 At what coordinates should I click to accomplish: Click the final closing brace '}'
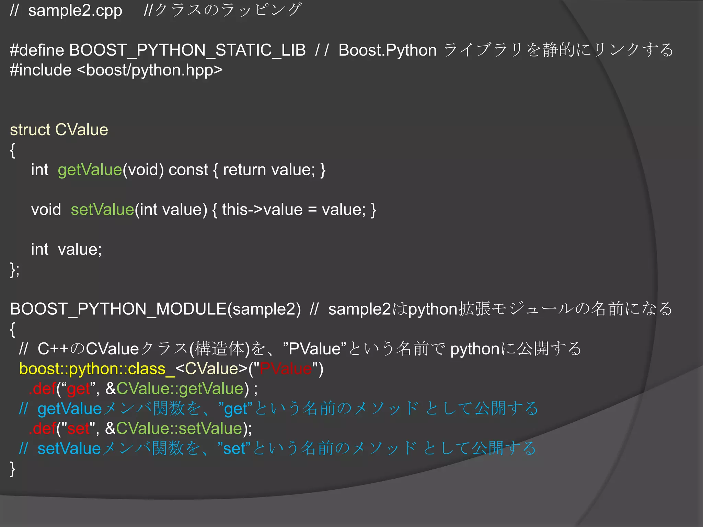click(13, 469)
